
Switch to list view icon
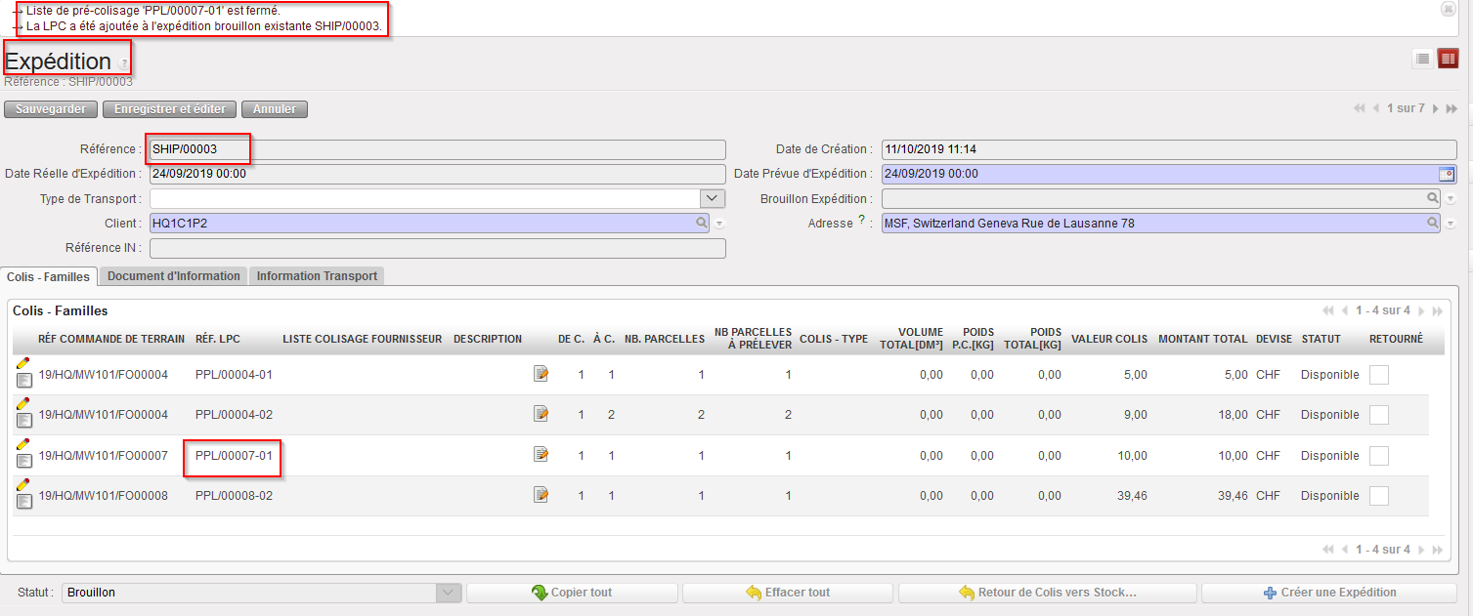pyautogui.click(x=1423, y=59)
